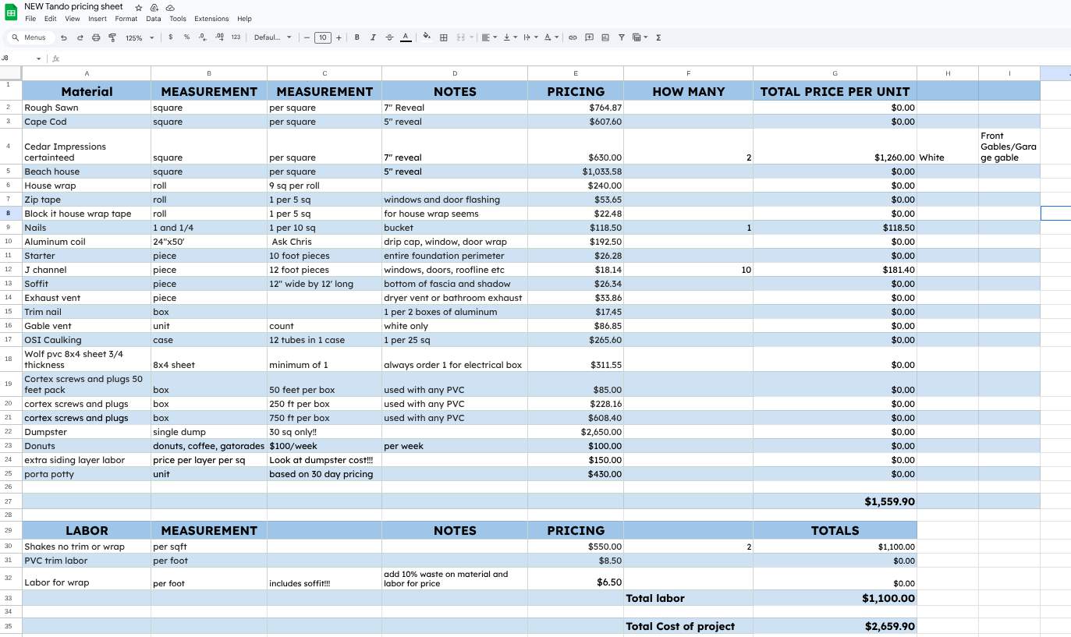Select the Front Gables/Garage gable cell
The width and height of the screenshot is (1071, 637).
(x=1009, y=147)
